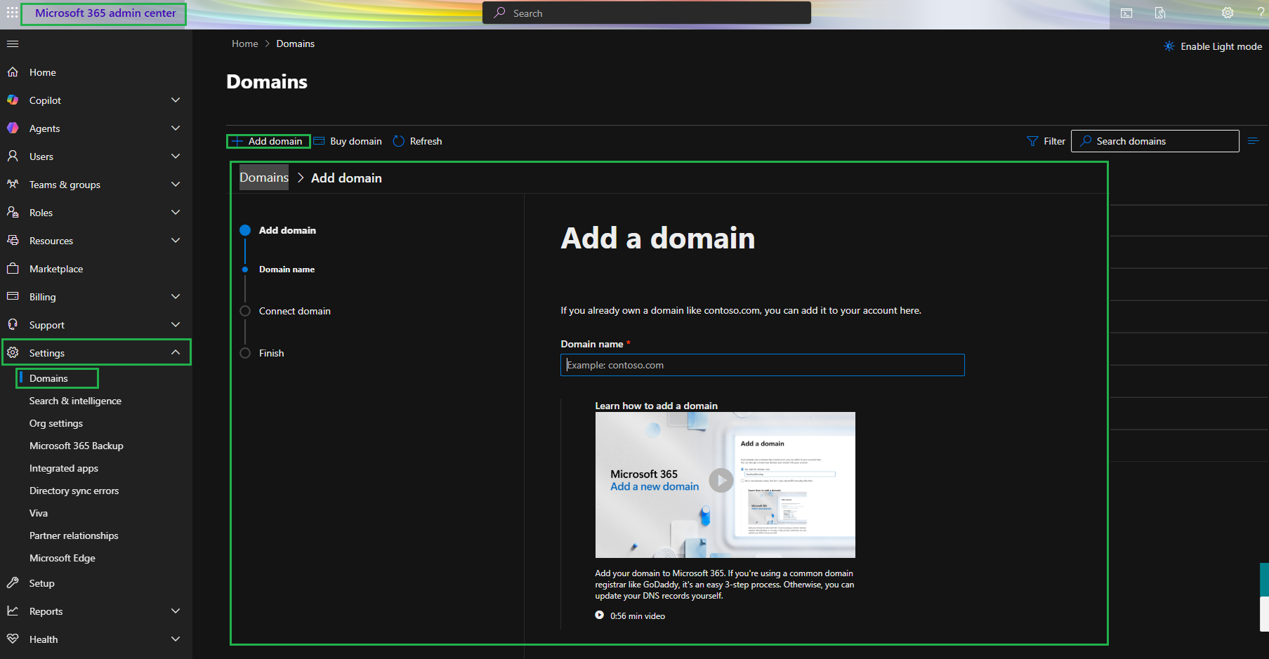
Task: Collapse the navigation hamburger menu
Action: tap(13, 44)
